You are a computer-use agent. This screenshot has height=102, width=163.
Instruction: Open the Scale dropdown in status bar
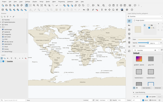click(x=104, y=100)
